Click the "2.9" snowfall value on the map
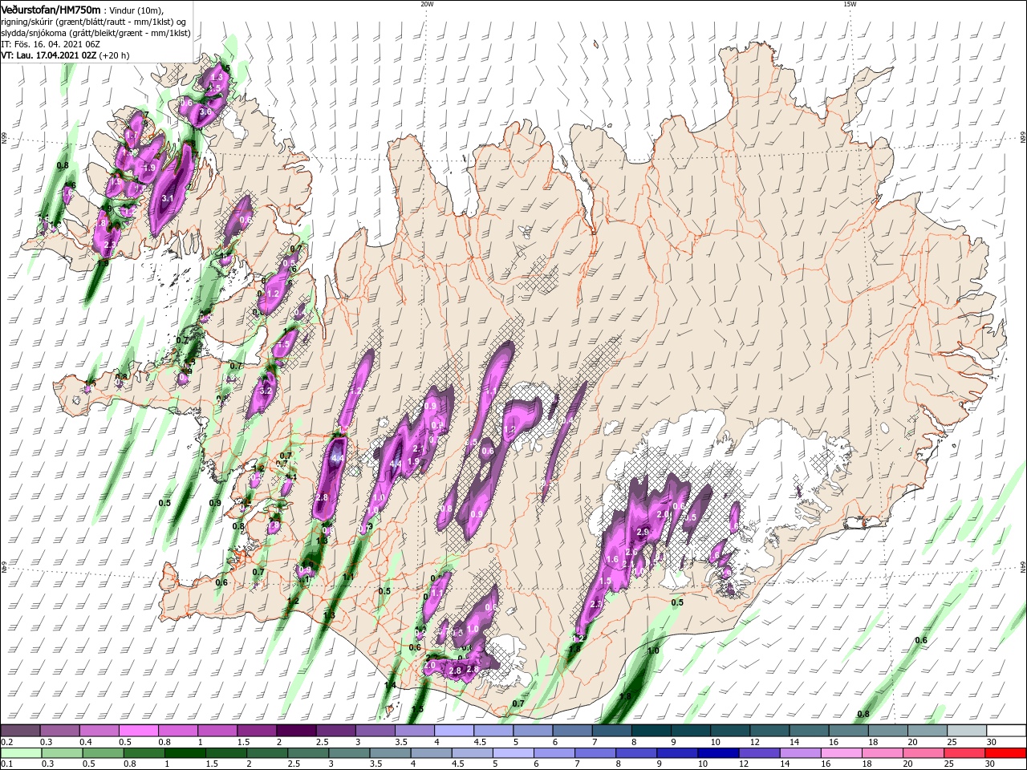Viewport: 1027px width, 770px height. 642,532
